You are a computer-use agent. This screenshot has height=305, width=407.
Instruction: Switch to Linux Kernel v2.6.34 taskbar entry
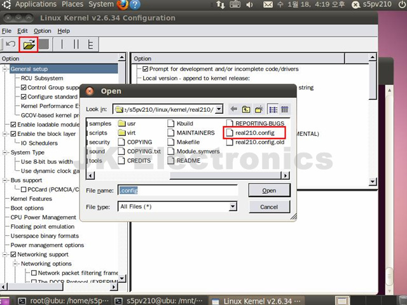coord(257,301)
